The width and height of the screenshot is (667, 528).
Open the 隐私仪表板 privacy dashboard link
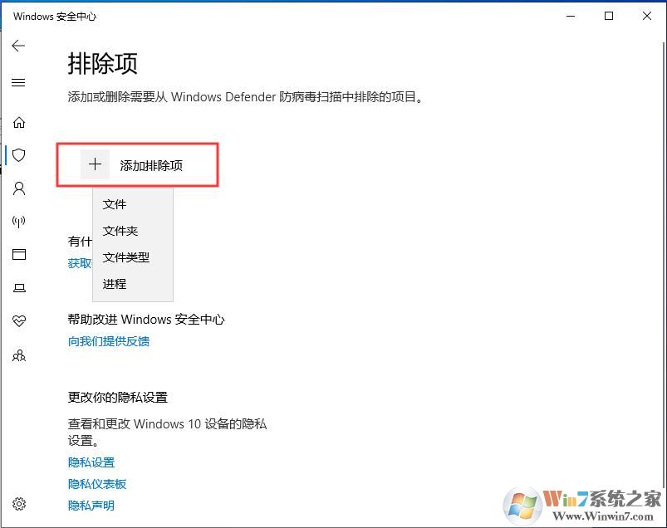pyautogui.click(x=97, y=484)
